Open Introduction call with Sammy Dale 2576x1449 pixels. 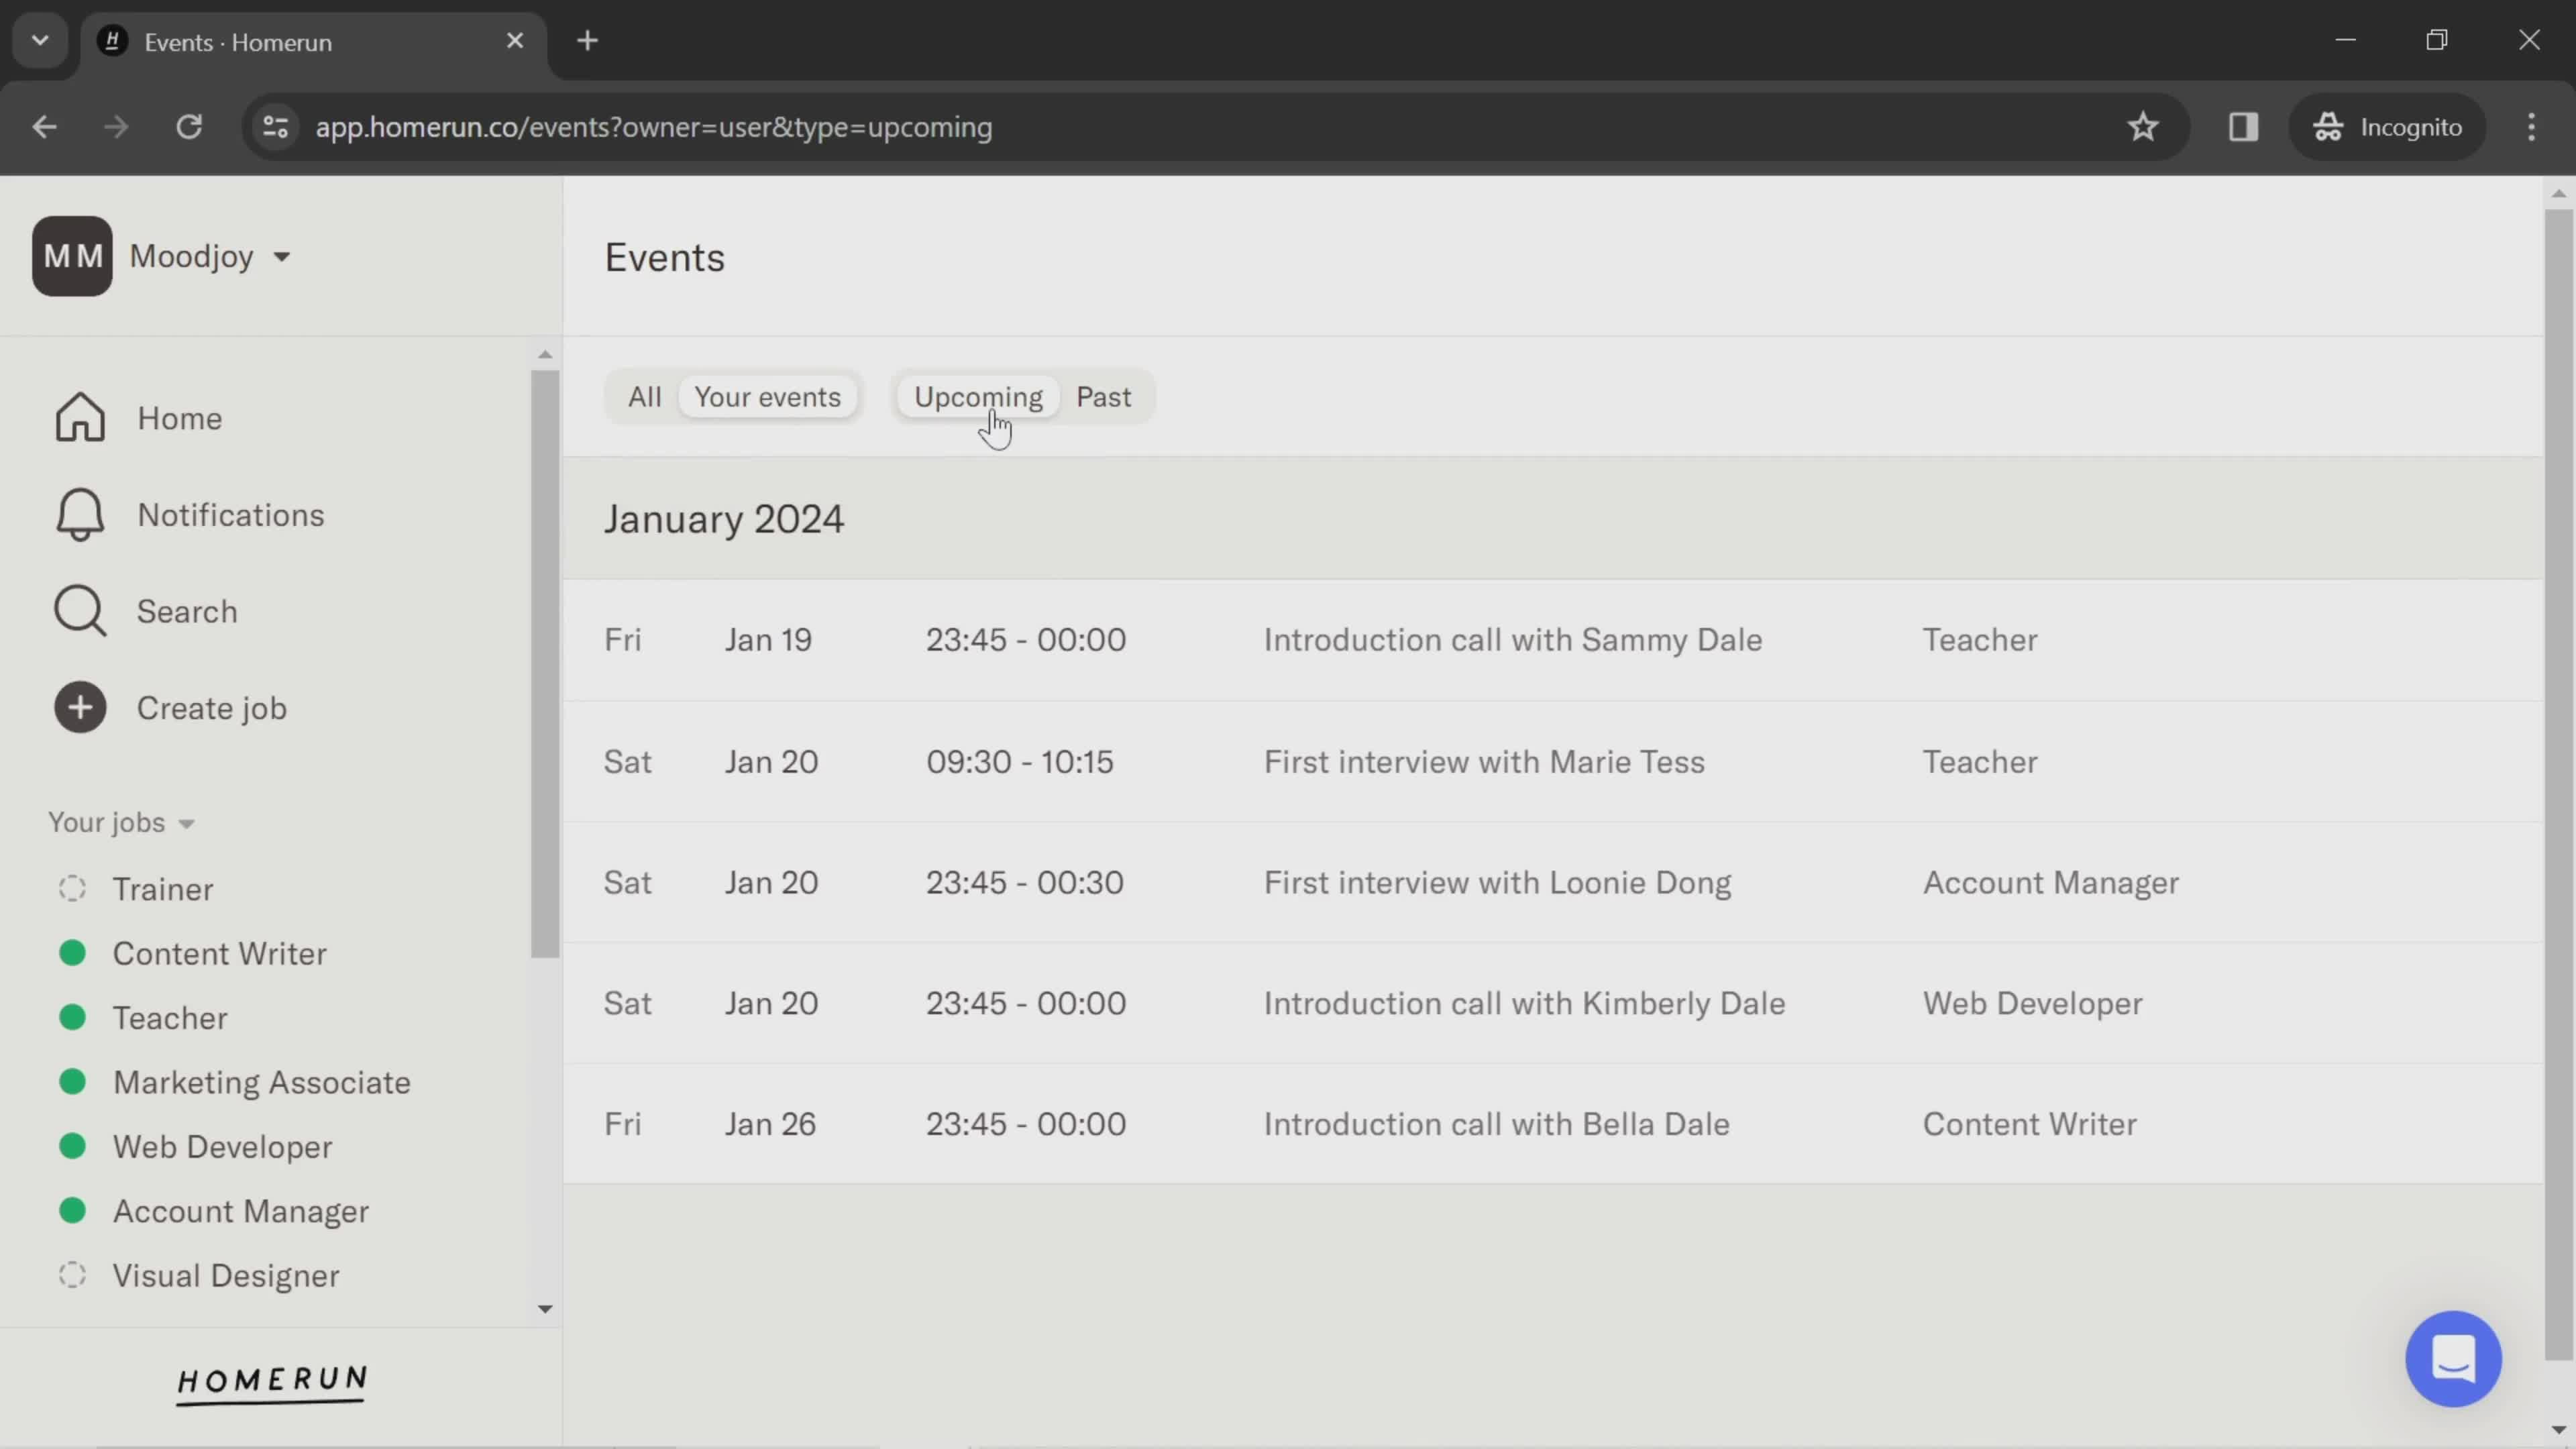pos(1513,639)
